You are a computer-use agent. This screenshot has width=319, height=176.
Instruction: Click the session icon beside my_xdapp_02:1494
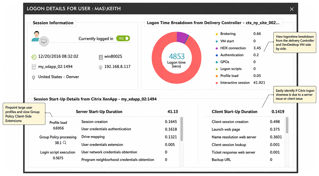tap(34, 67)
